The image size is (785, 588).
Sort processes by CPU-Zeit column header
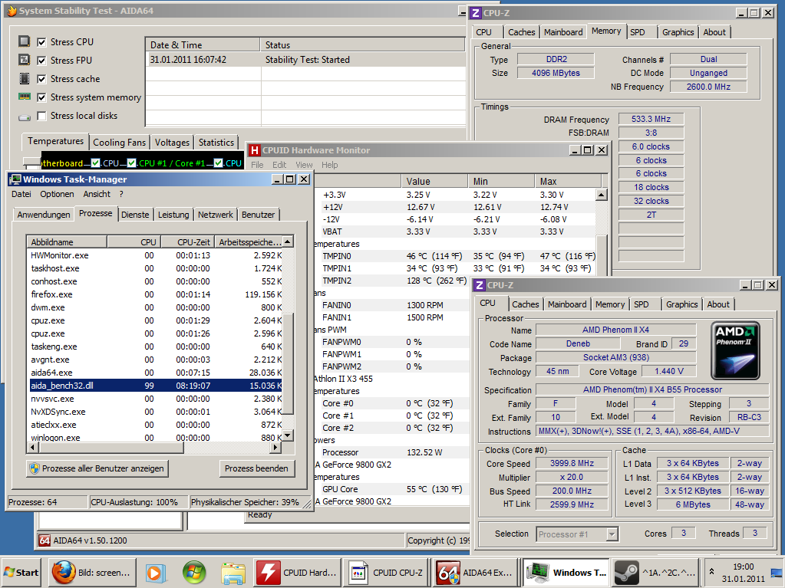(x=188, y=242)
